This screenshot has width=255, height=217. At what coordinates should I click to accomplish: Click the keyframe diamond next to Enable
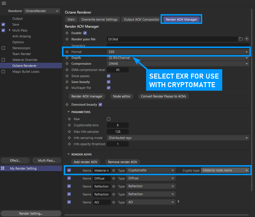pyautogui.click(x=67, y=33)
